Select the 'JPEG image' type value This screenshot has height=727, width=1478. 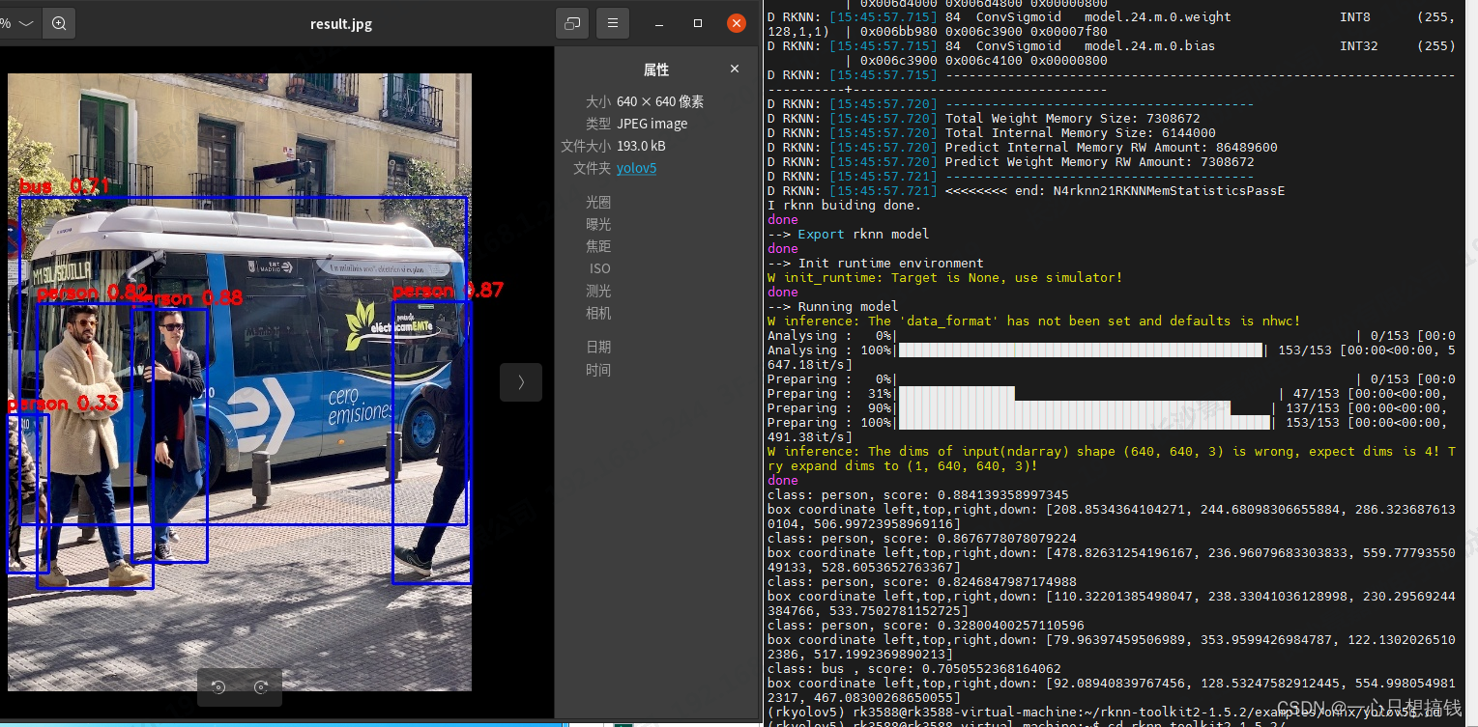pyautogui.click(x=652, y=124)
